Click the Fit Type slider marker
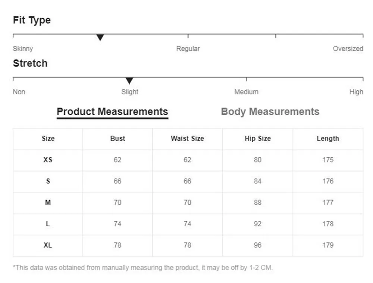The width and height of the screenshot is (373, 283). pos(100,37)
